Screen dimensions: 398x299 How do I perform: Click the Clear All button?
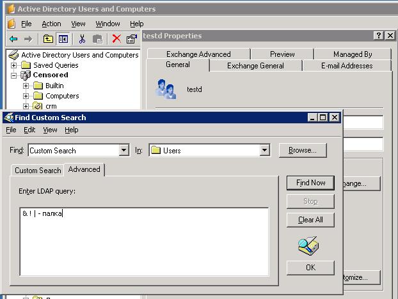(310, 220)
